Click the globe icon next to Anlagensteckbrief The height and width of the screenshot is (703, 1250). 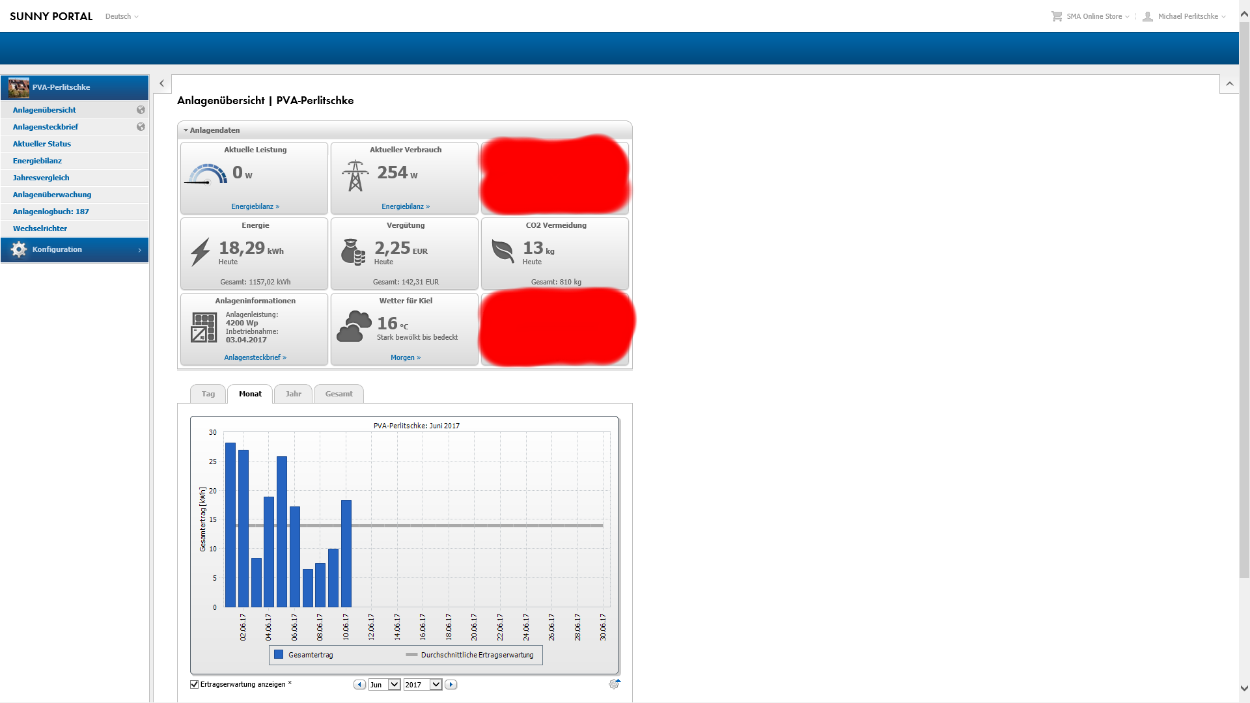pyautogui.click(x=141, y=127)
